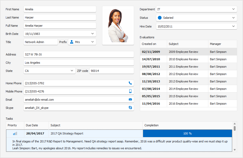Screen dimensions: 243x158
Task: Select the 2009 Employee Review row
Action: (189, 52)
